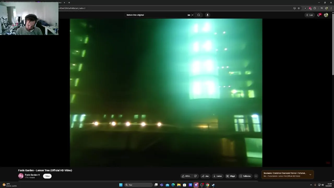The height and width of the screenshot is (188, 334).
Task: Open volume control in the system tray
Action: (323, 185)
